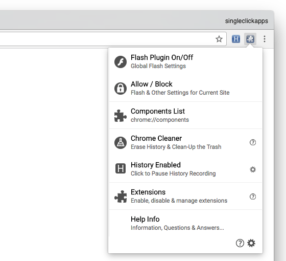Click 'Information, Questions & Answers...' text
The height and width of the screenshot is (261, 286).
[x=177, y=228]
